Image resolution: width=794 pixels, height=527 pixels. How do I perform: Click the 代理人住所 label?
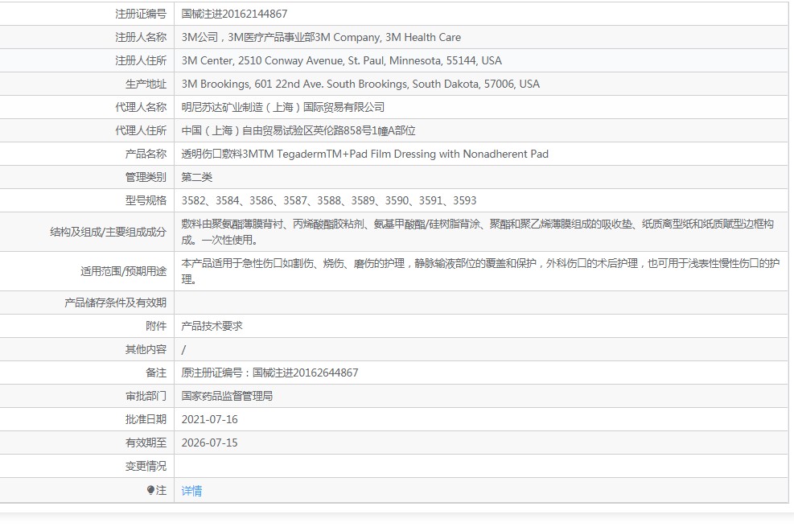[141, 130]
